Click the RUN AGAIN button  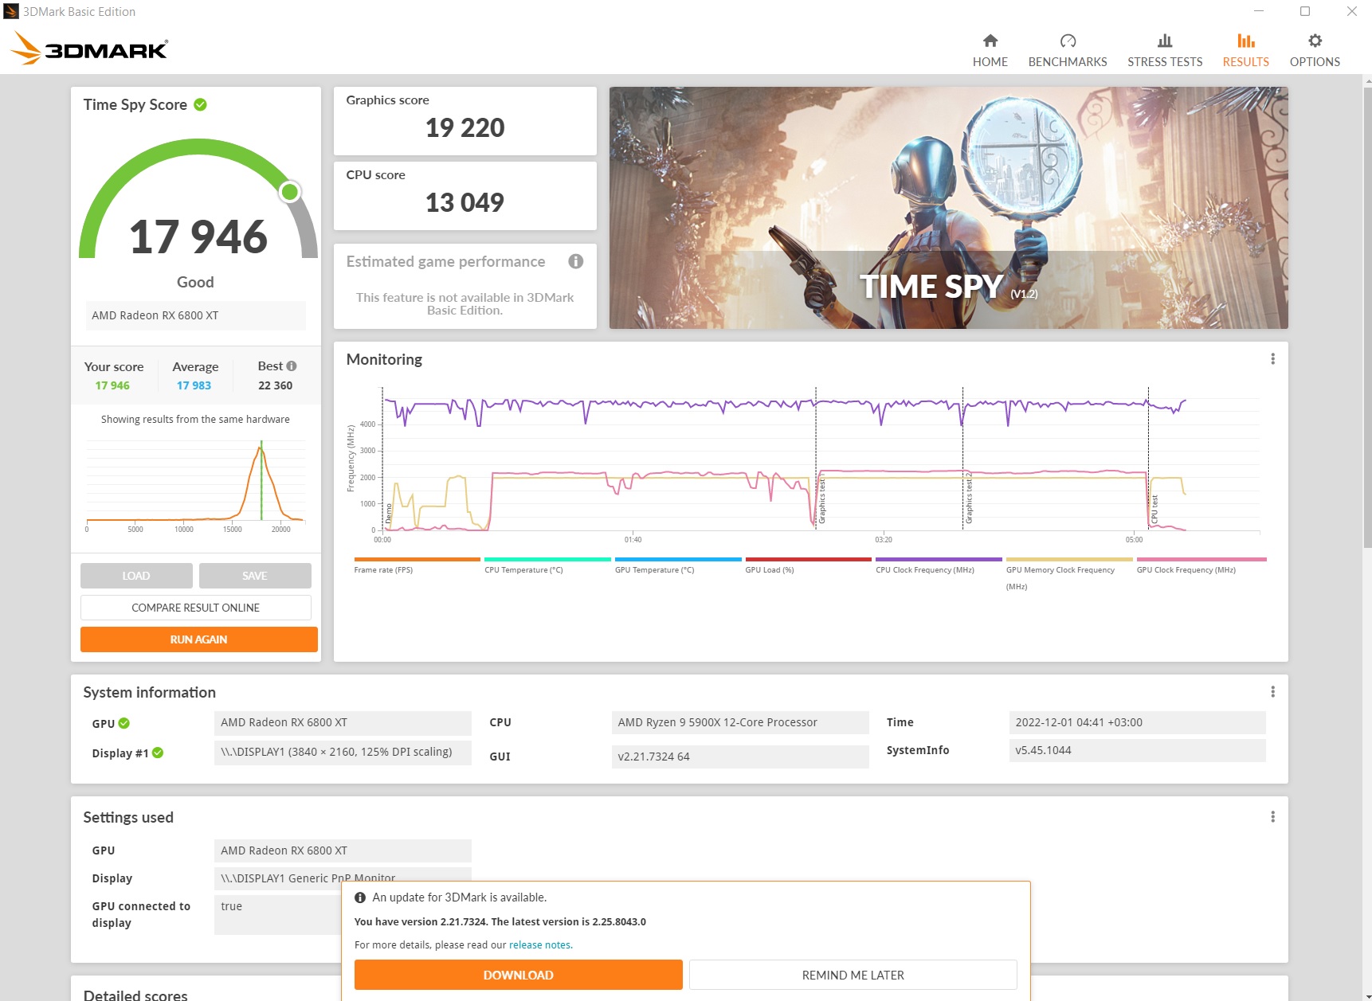[199, 639]
